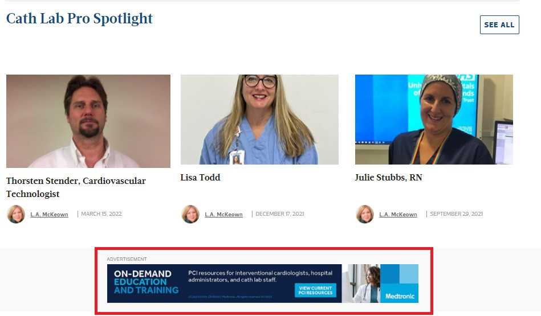Screen dimensions: 541x316
Task: Open Thorsten Stender's photo thumbnail
Action: point(88,121)
